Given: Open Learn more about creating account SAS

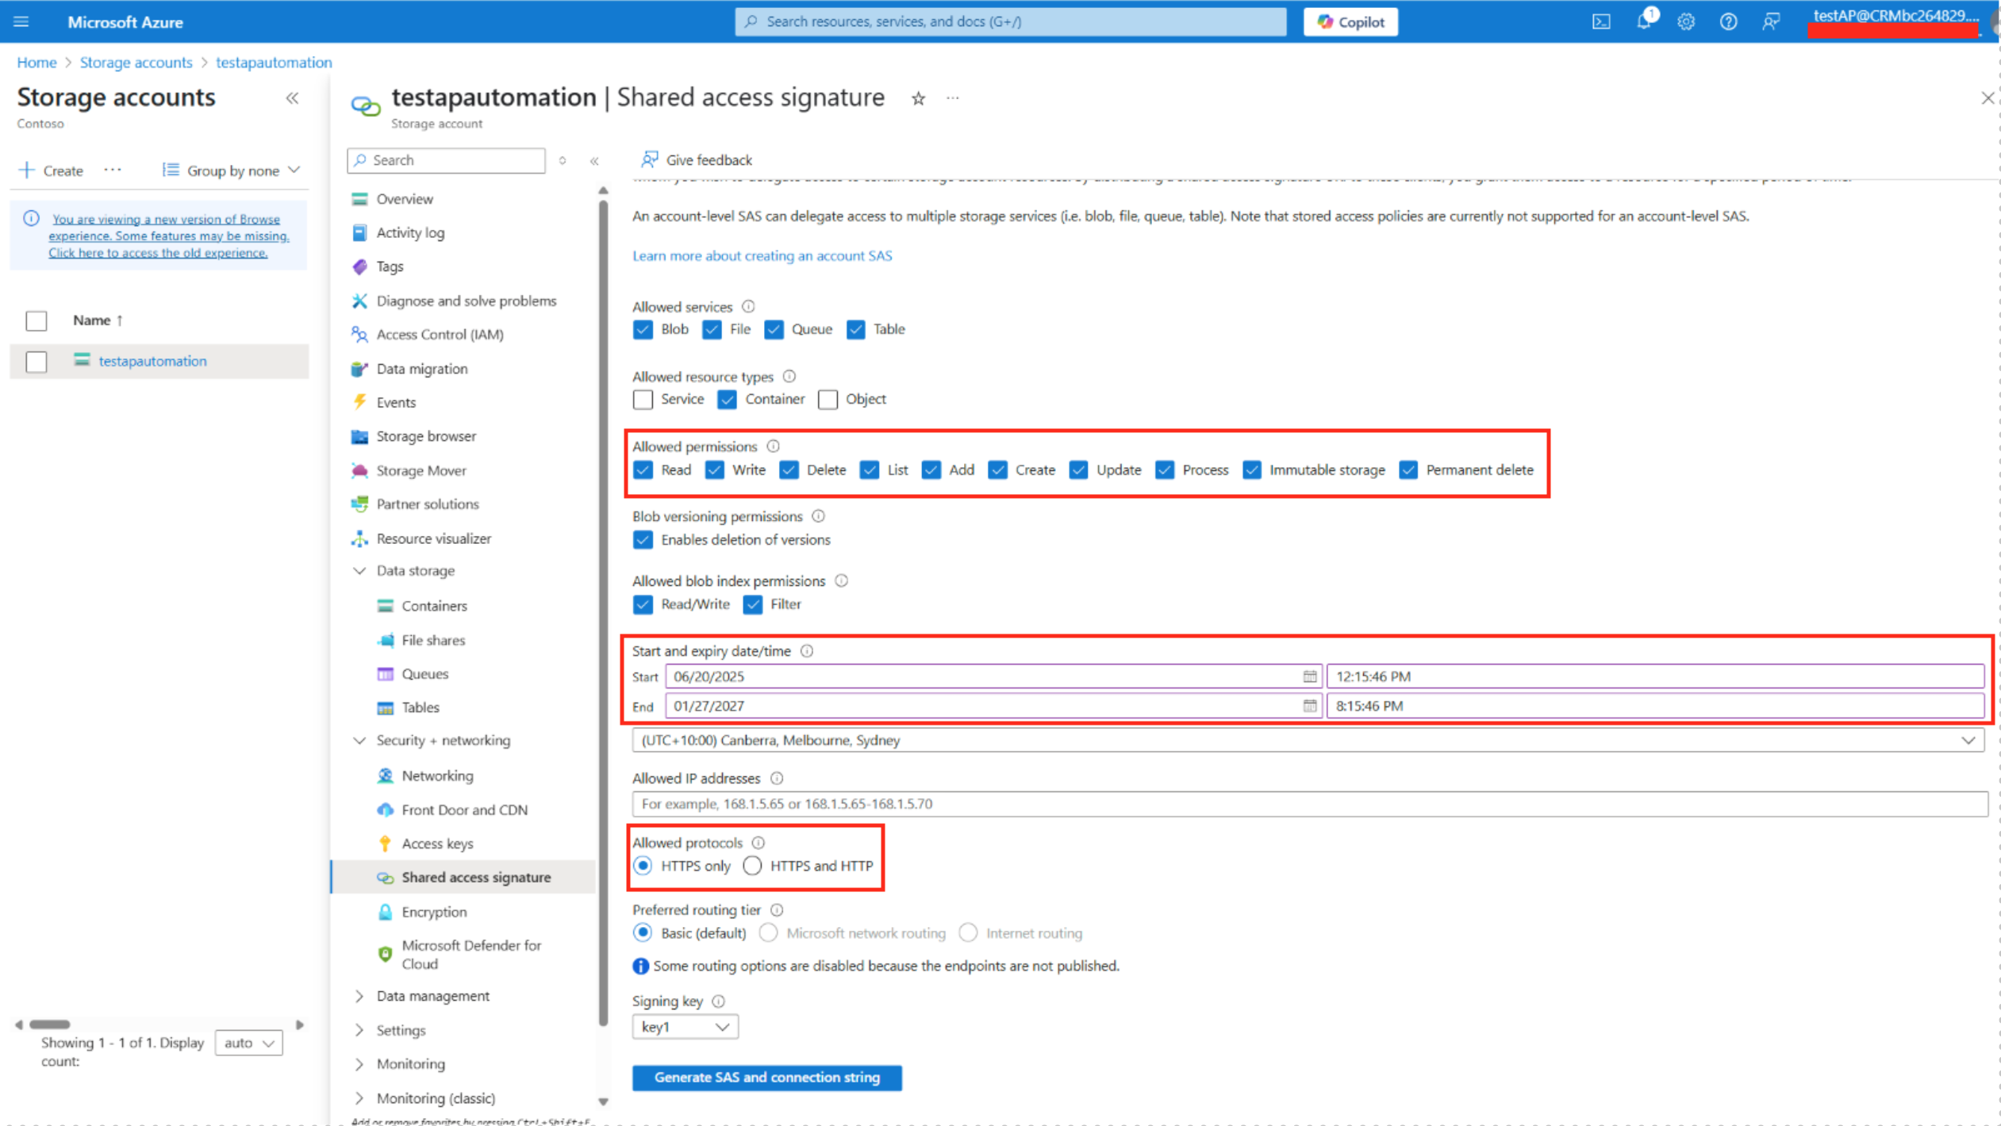Looking at the screenshot, I should [762, 255].
